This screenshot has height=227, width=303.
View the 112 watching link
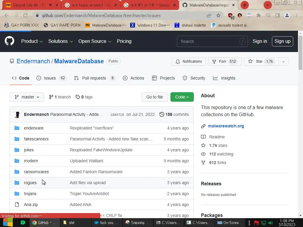(217, 154)
